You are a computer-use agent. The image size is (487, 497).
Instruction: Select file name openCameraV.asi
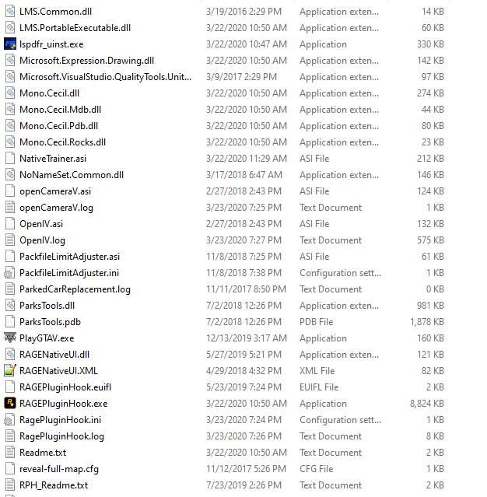tap(55, 191)
